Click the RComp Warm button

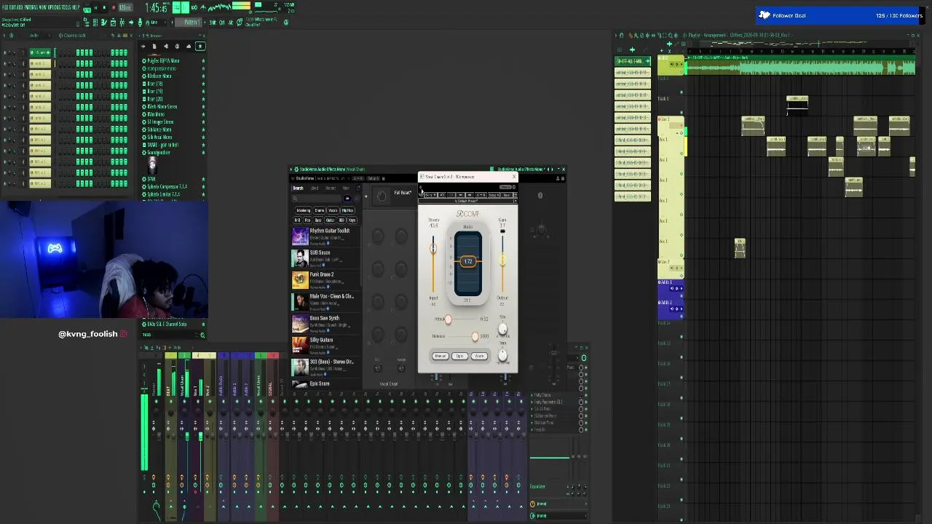point(479,356)
